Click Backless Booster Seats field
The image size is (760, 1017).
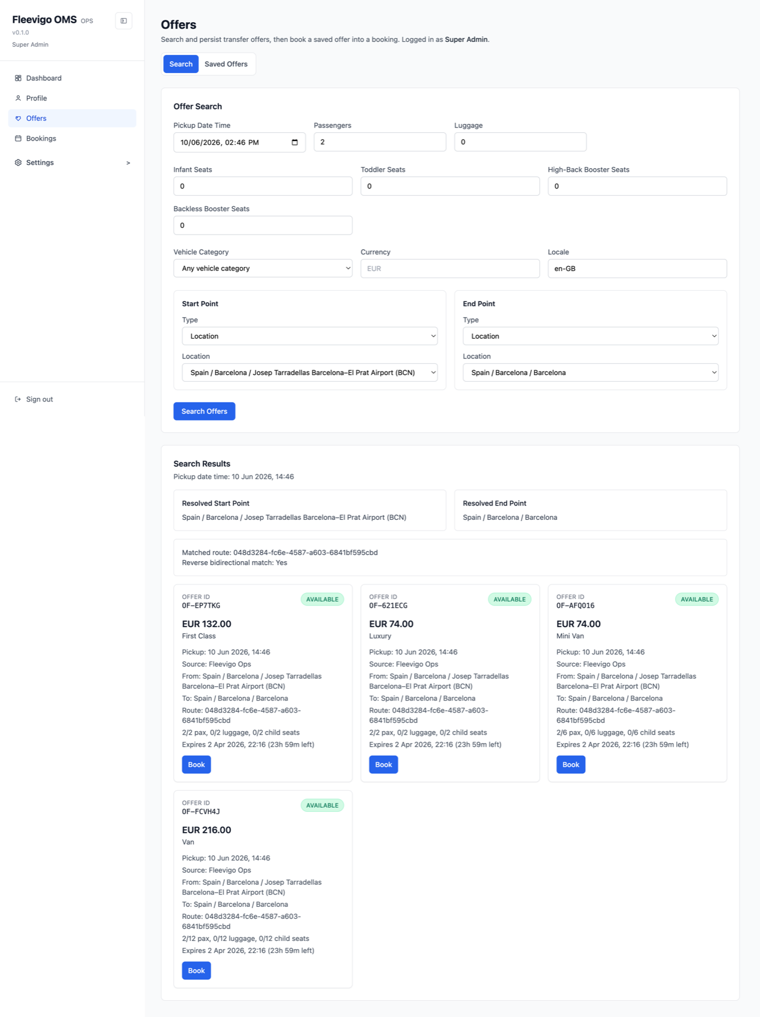coord(263,226)
